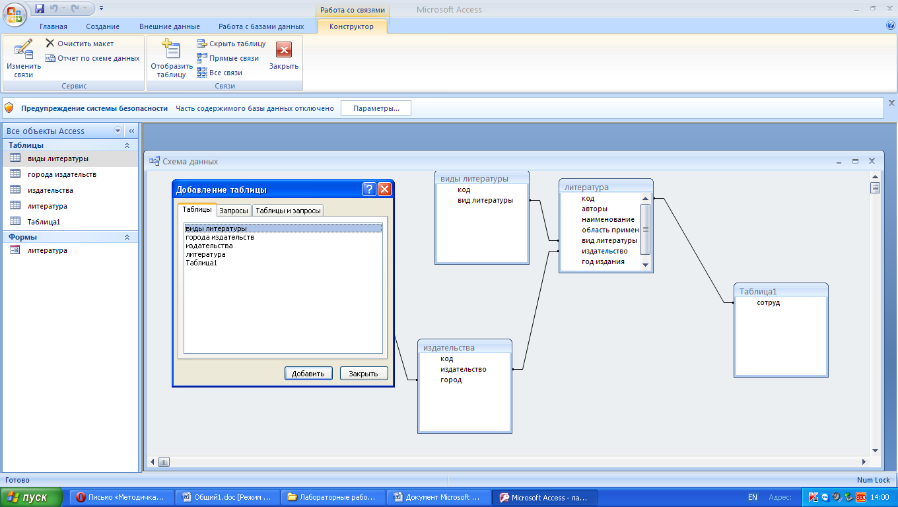
Task: Undo via Quick Access toolbar icon
Action: pos(55,9)
